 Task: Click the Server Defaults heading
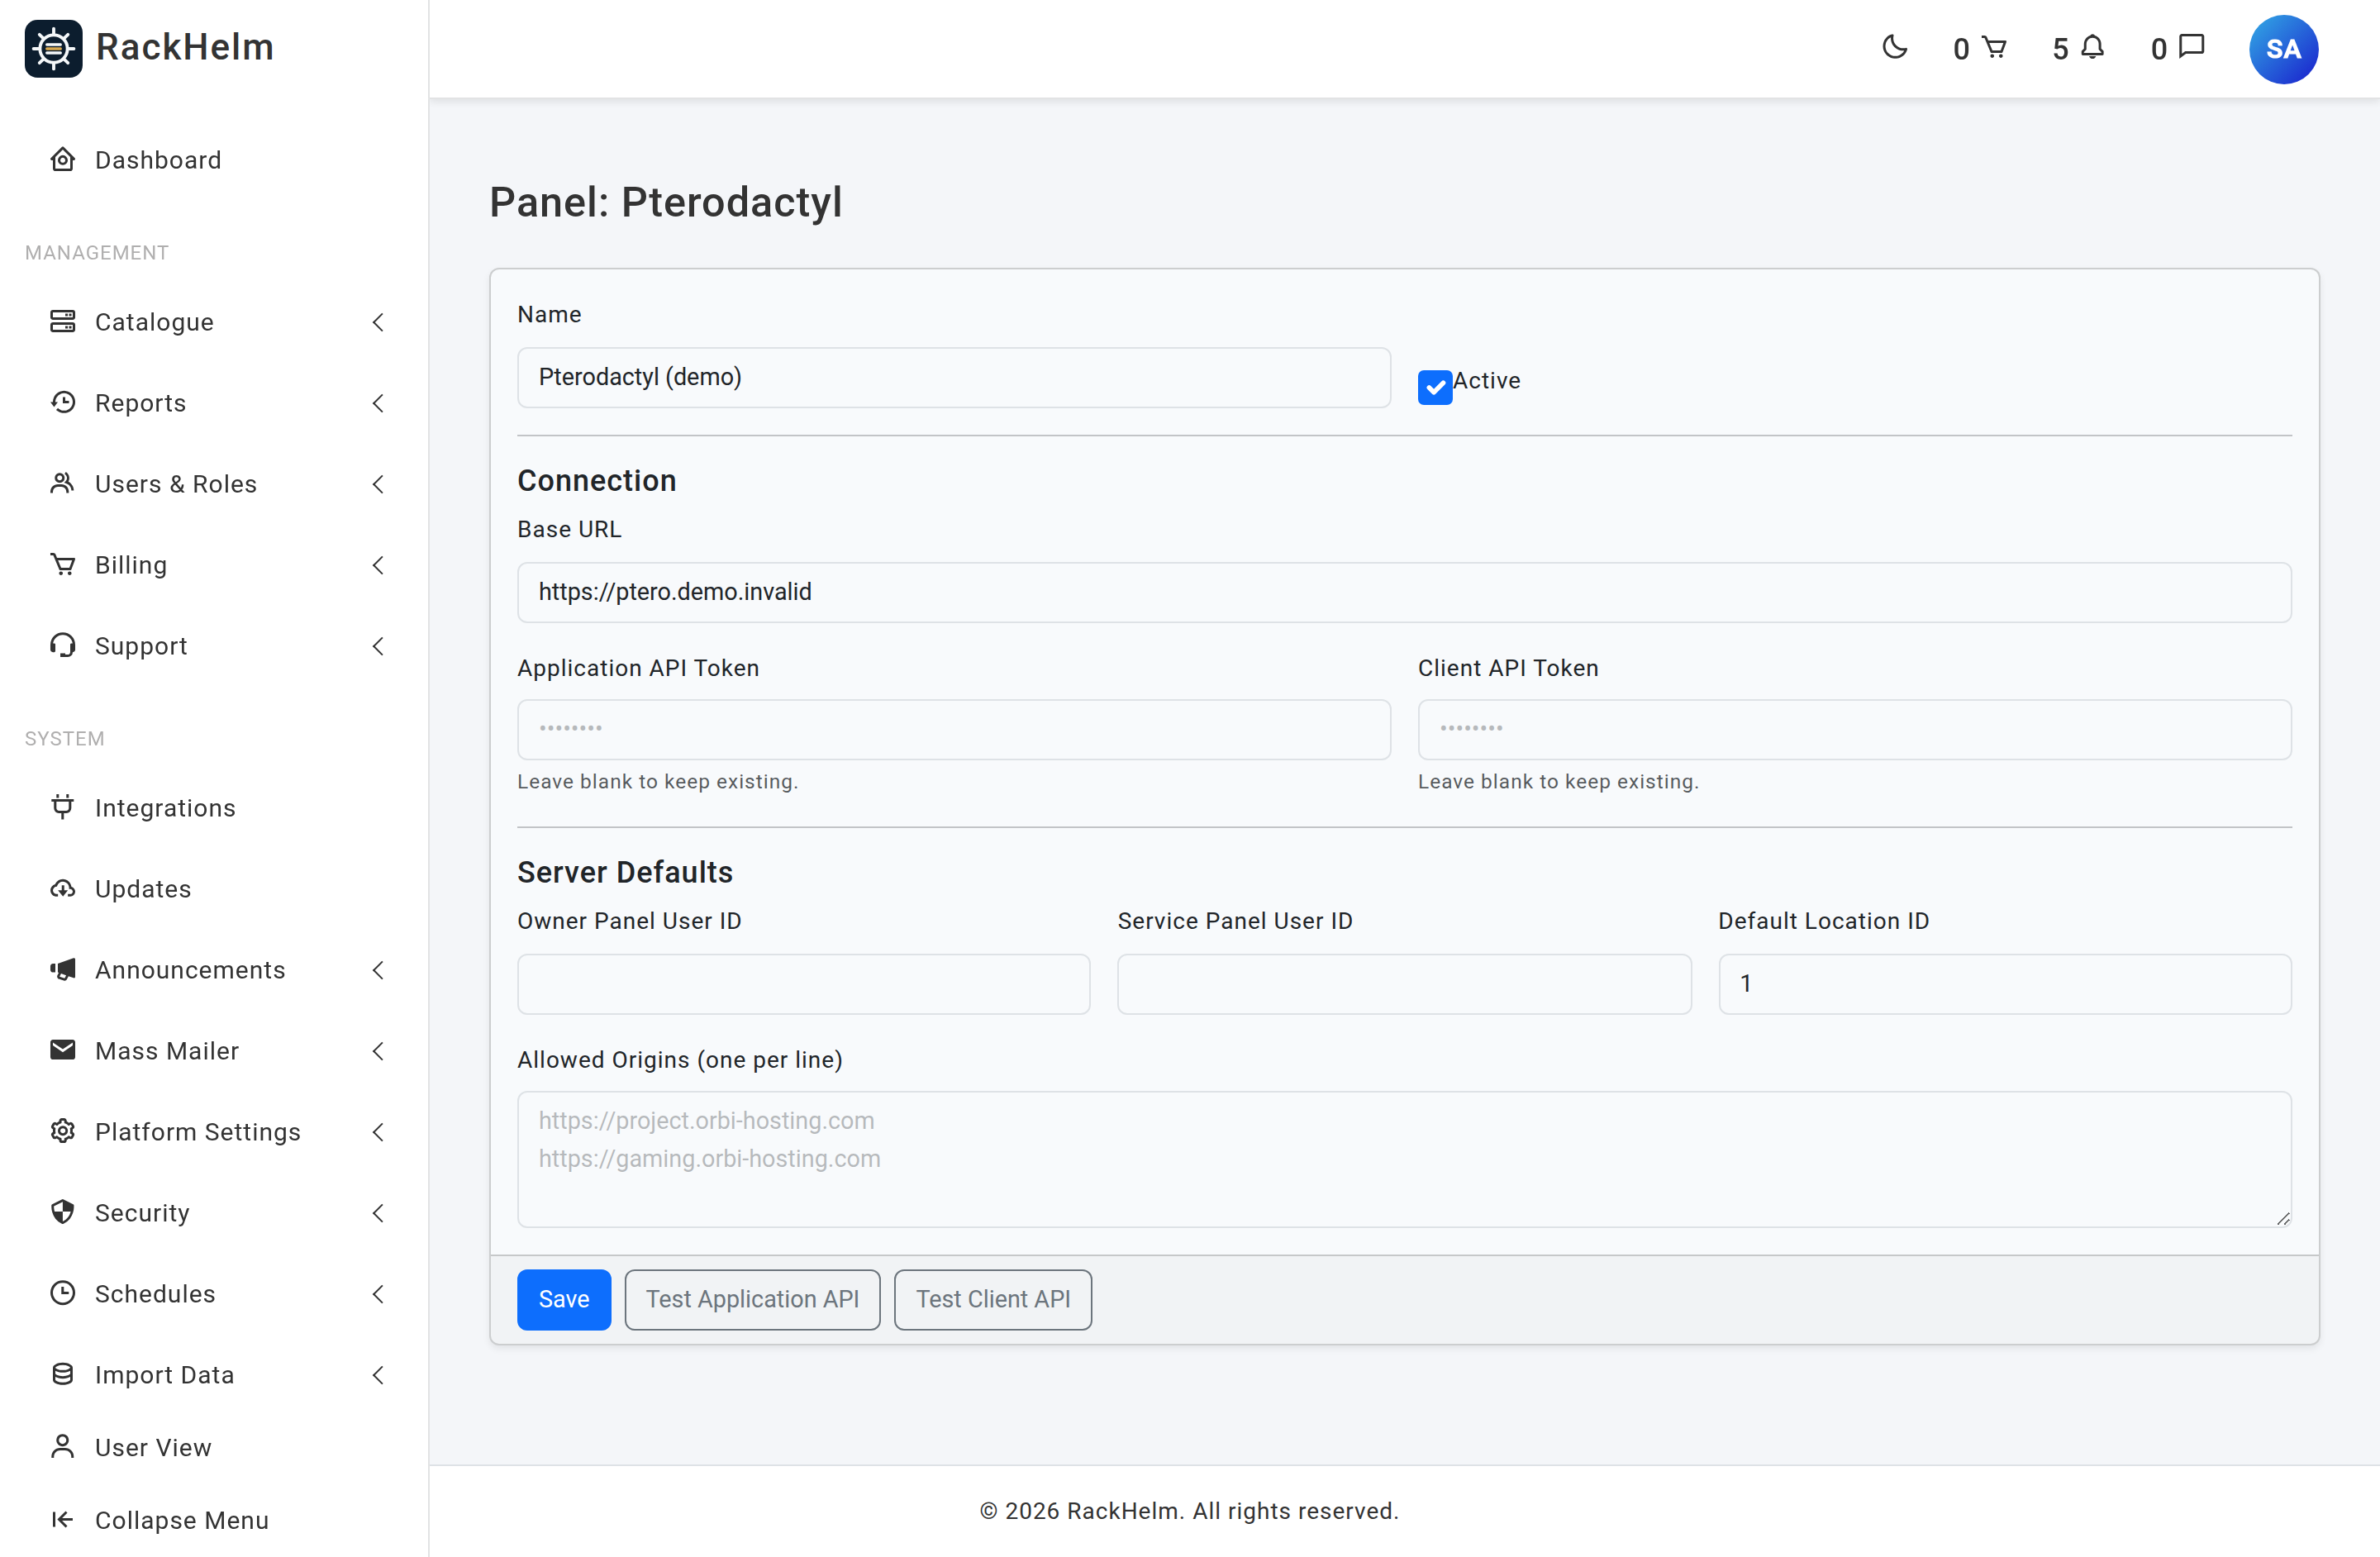(624, 872)
